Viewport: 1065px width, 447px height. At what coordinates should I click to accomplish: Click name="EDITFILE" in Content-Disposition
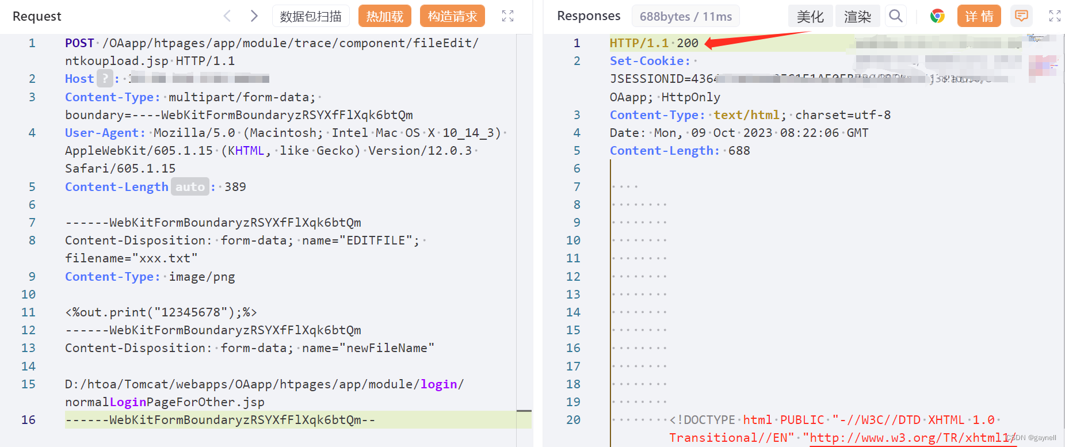click(x=358, y=240)
